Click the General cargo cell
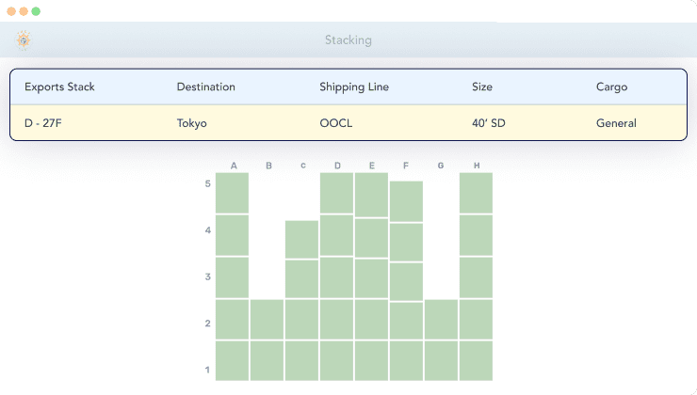 616,123
